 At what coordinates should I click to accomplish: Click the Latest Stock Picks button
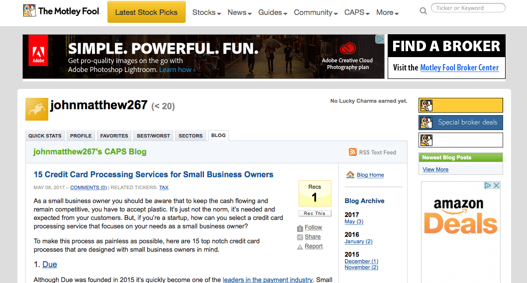point(146,12)
